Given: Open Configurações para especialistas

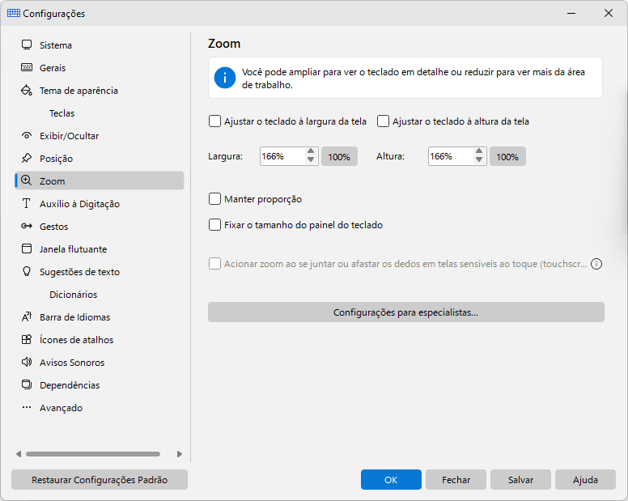Looking at the screenshot, I should tap(405, 312).
